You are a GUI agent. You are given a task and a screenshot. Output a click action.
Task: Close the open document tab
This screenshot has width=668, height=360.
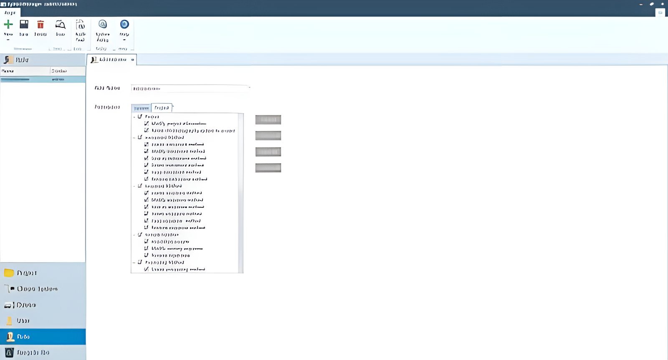[x=133, y=60]
